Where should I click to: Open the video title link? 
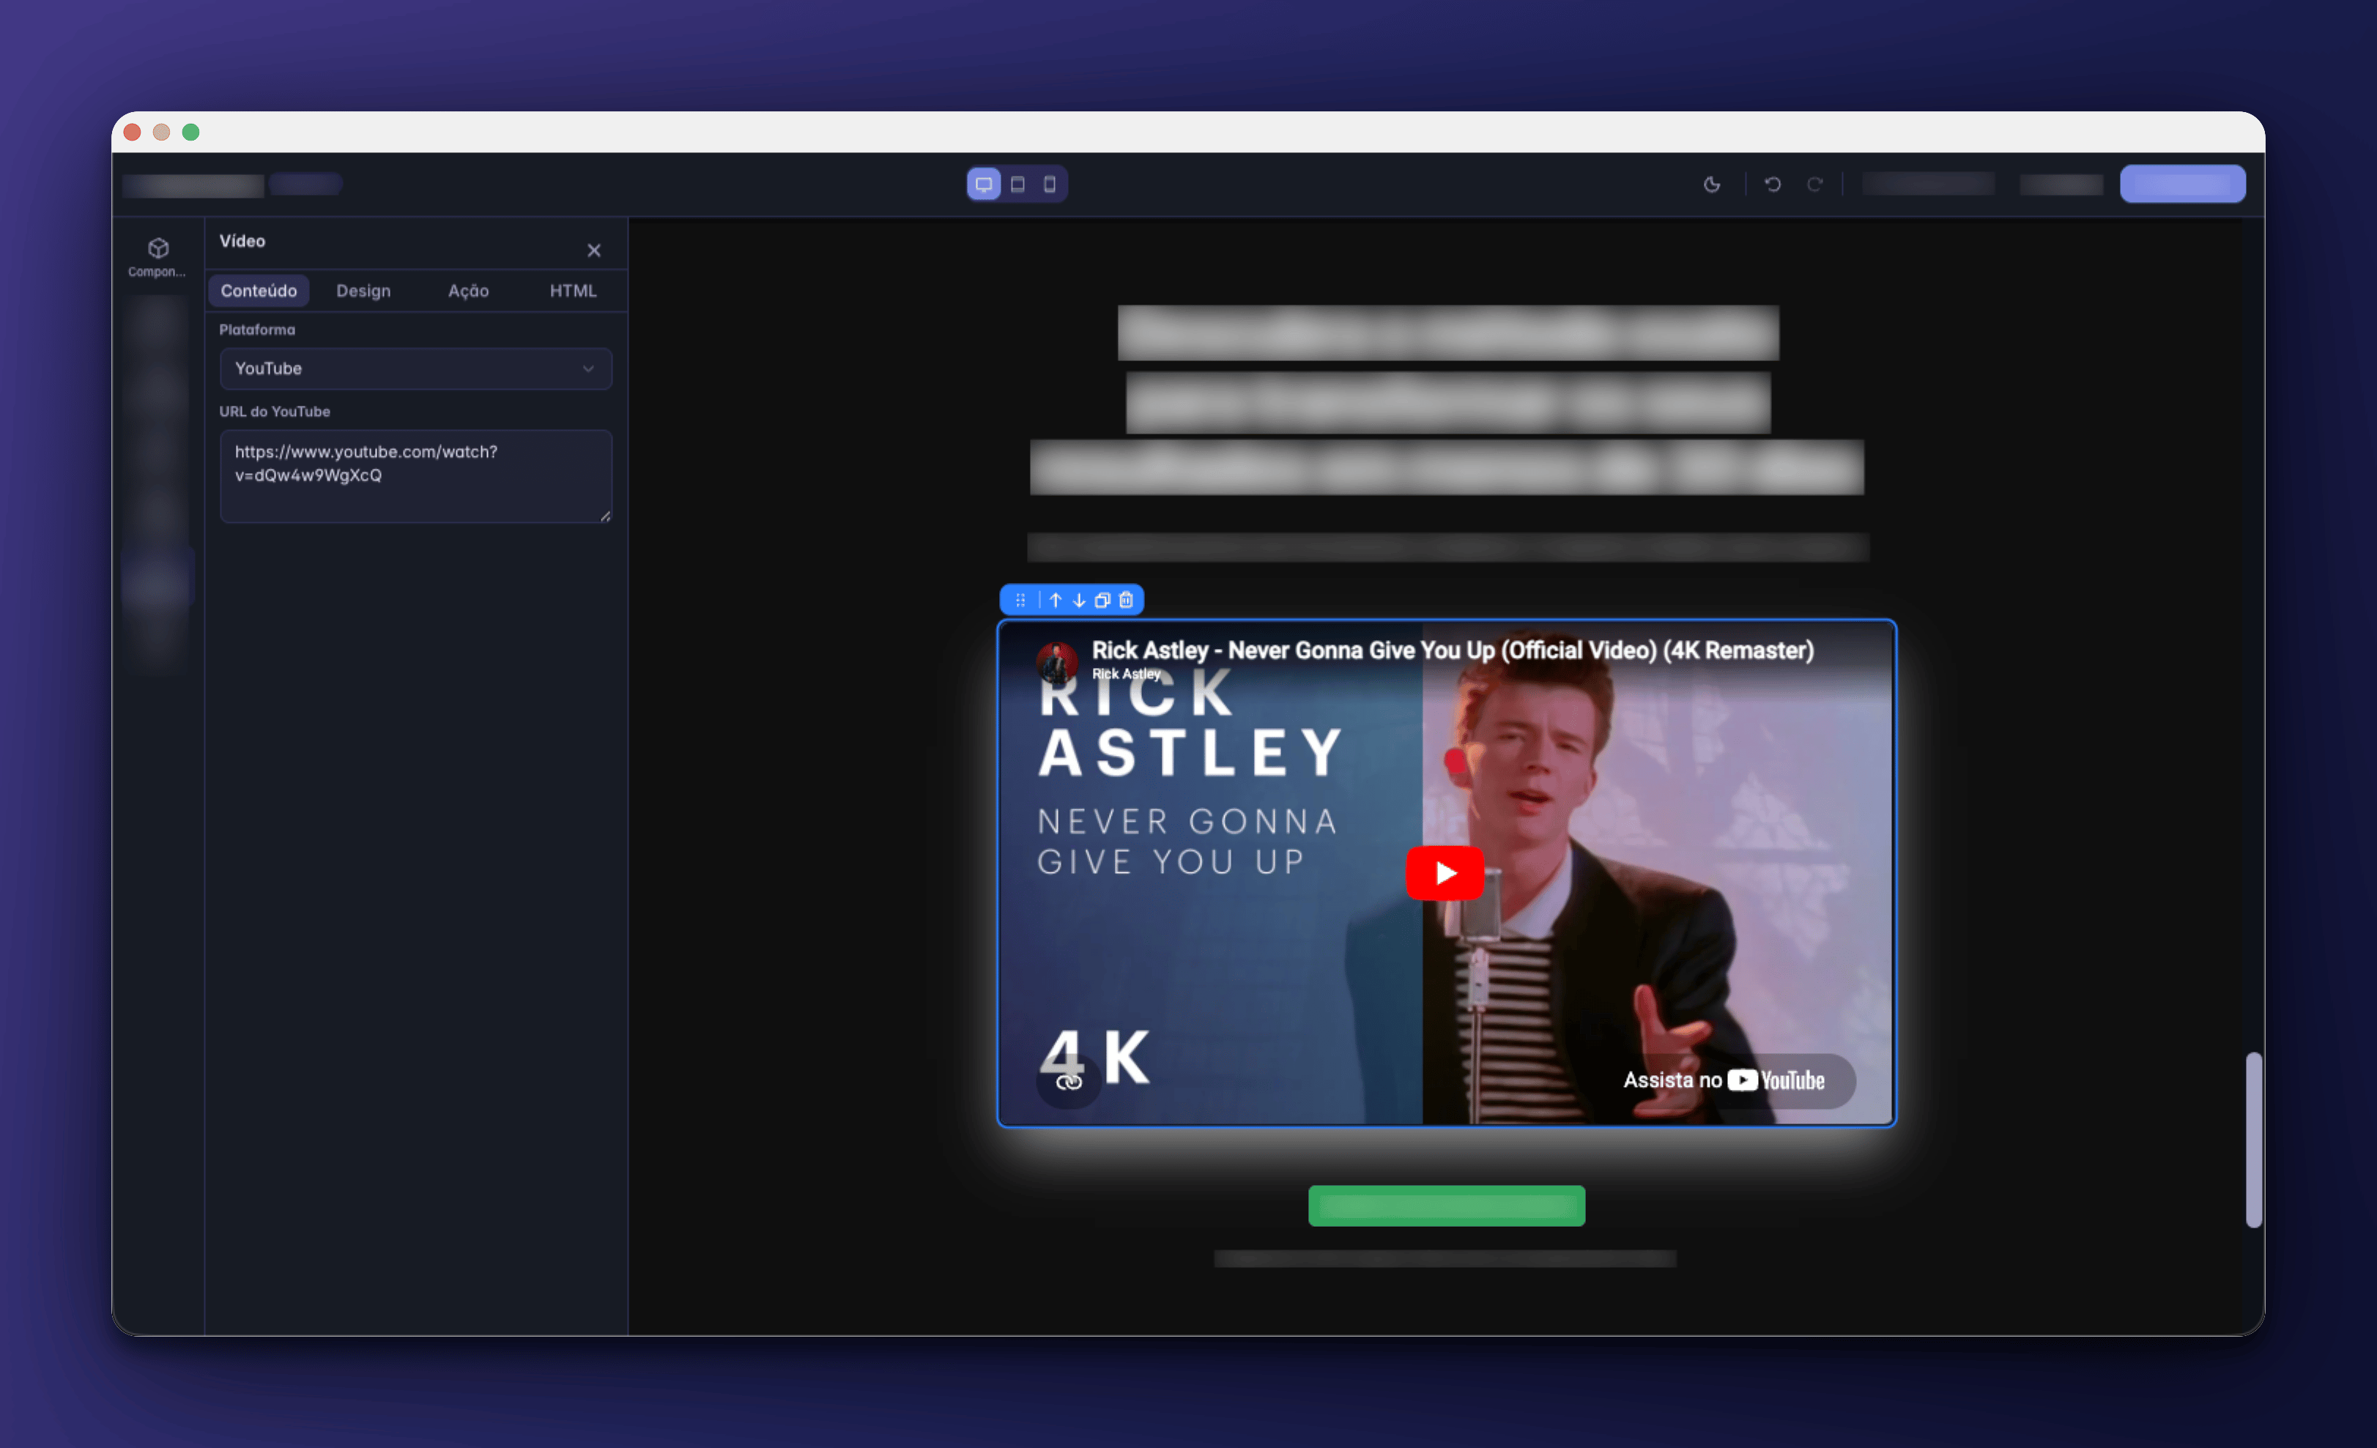[x=1453, y=650]
